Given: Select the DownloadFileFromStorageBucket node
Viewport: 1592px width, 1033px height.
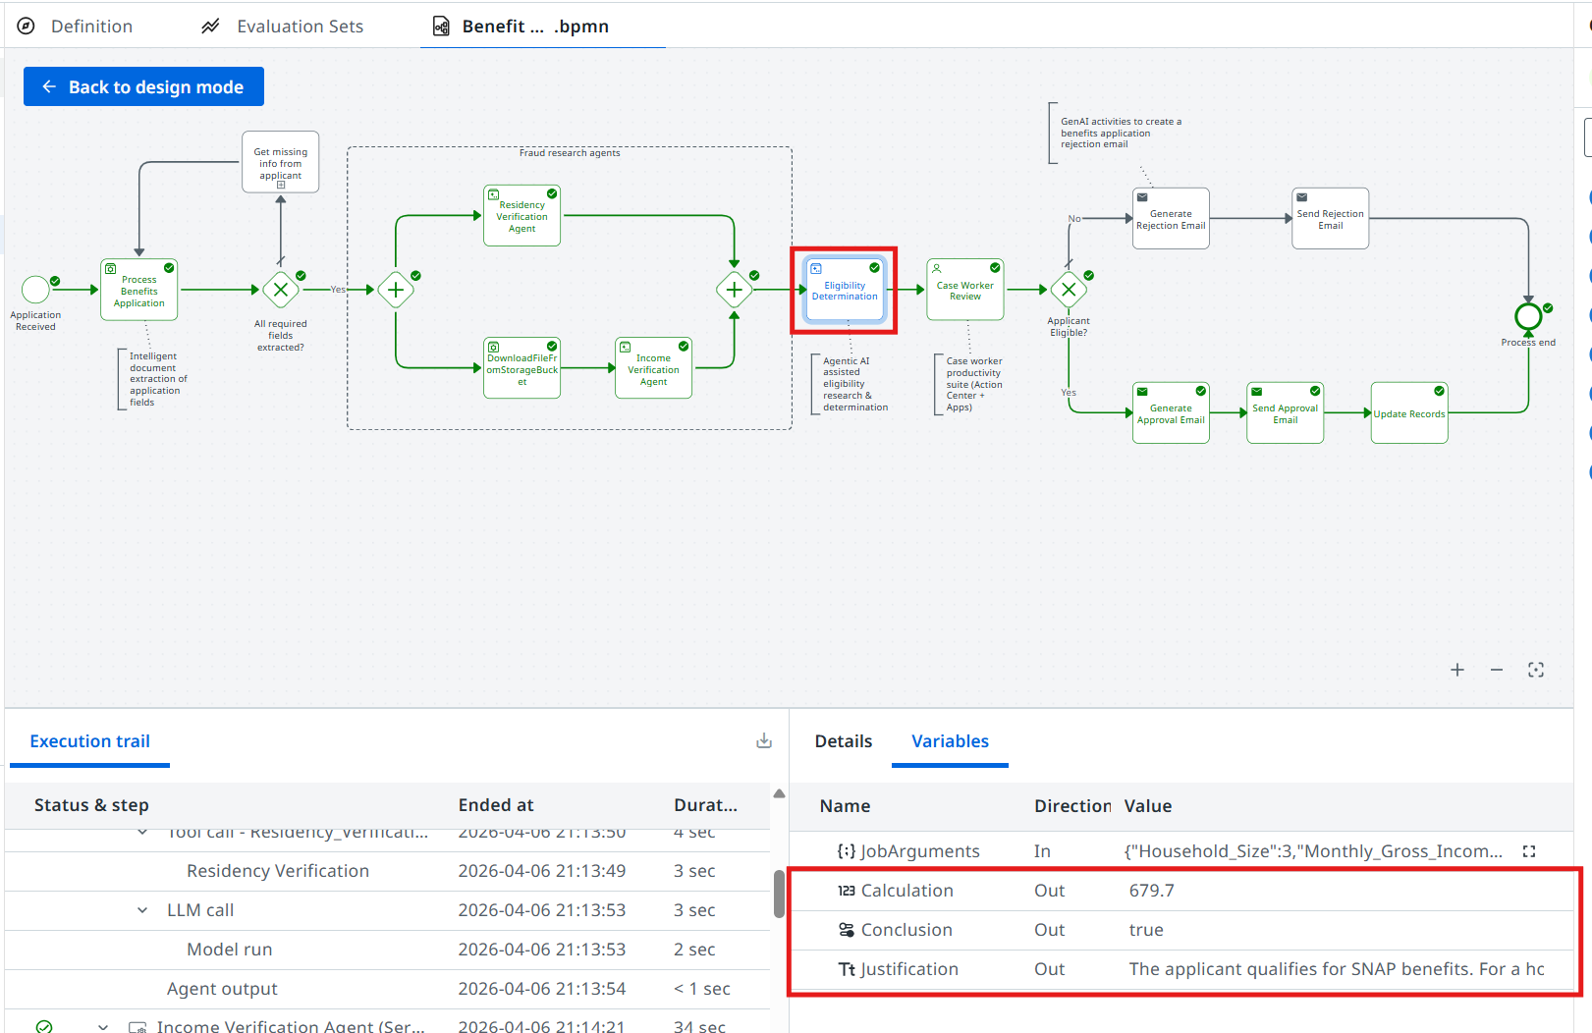Looking at the screenshot, I should click(522, 368).
